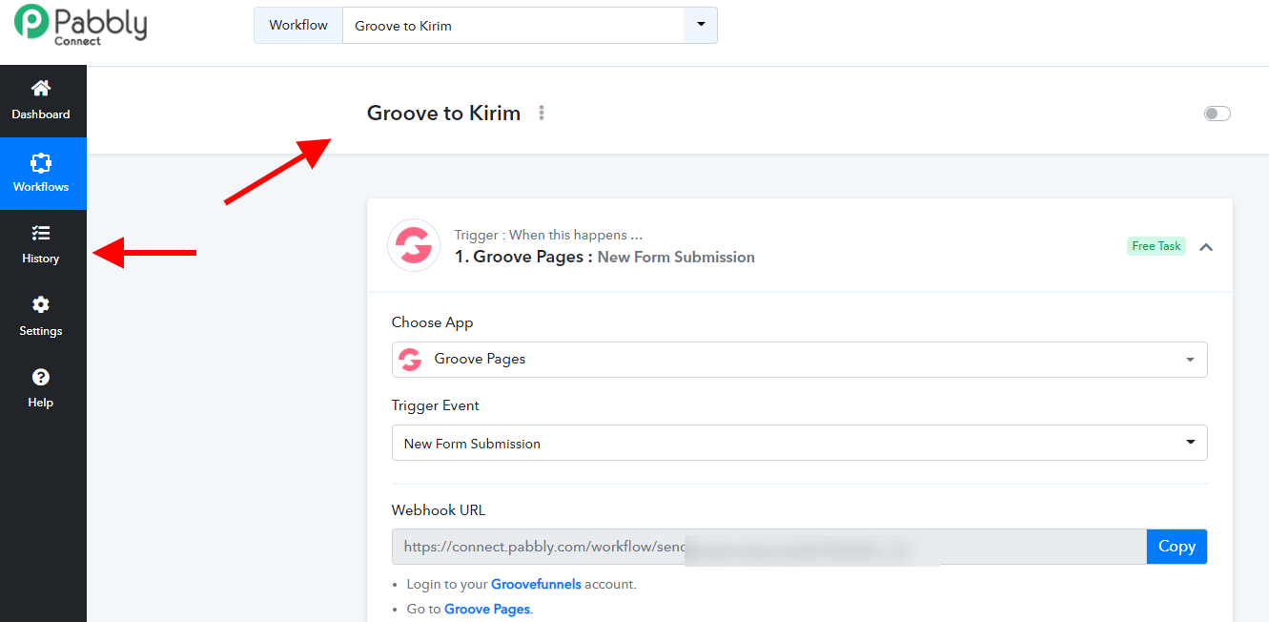Click the Choose App label
This screenshot has width=1269, height=622.
pyautogui.click(x=433, y=322)
